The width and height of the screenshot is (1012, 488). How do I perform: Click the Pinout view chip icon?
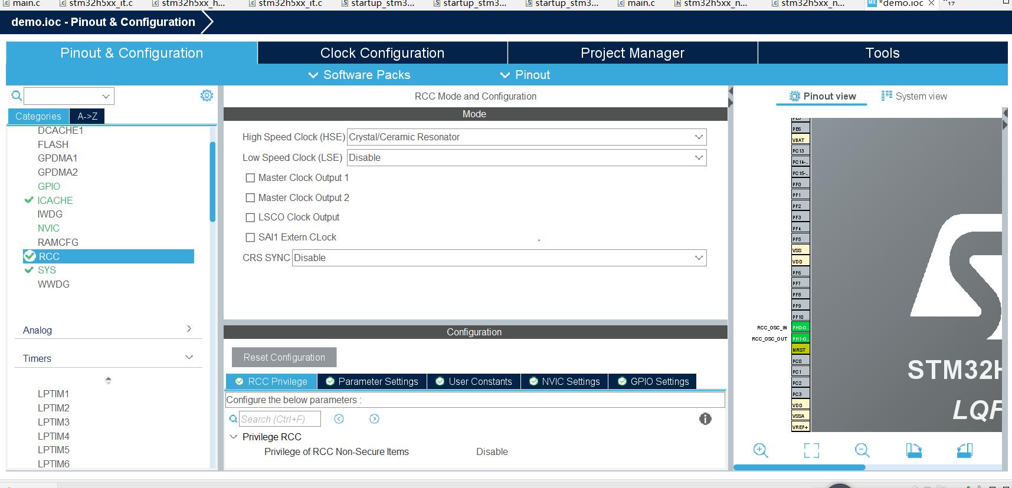coord(795,96)
